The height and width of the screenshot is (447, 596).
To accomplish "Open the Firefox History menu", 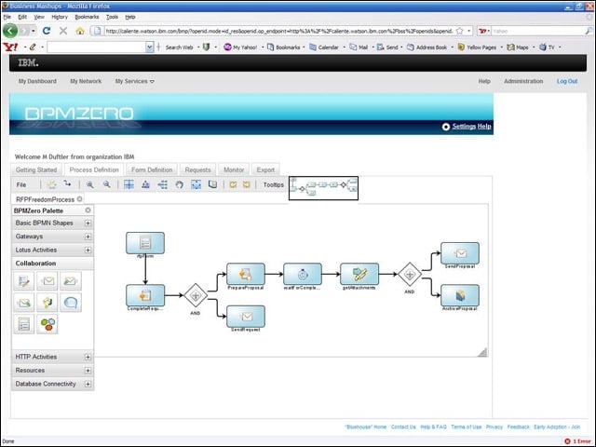I will [60, 17].
